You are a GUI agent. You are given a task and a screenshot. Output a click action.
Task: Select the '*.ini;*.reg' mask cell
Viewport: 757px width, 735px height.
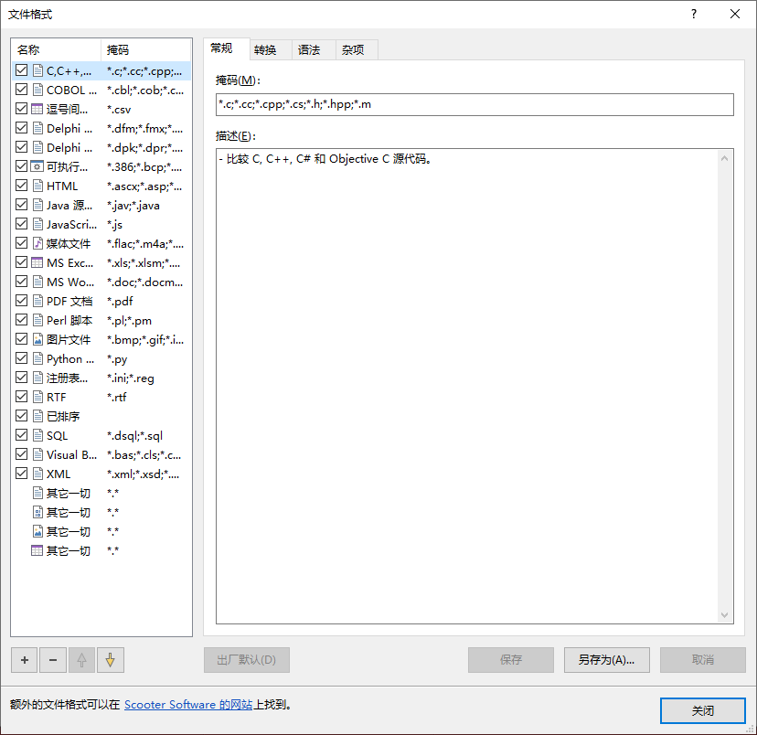coord(131,378)
